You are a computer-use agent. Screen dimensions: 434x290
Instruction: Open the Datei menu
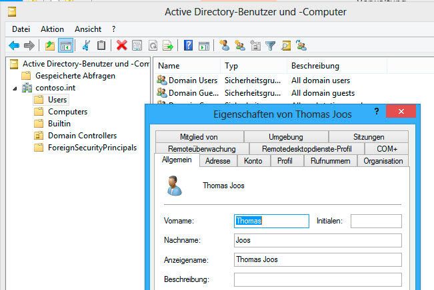pyautogui.click(x=21, y=29)
